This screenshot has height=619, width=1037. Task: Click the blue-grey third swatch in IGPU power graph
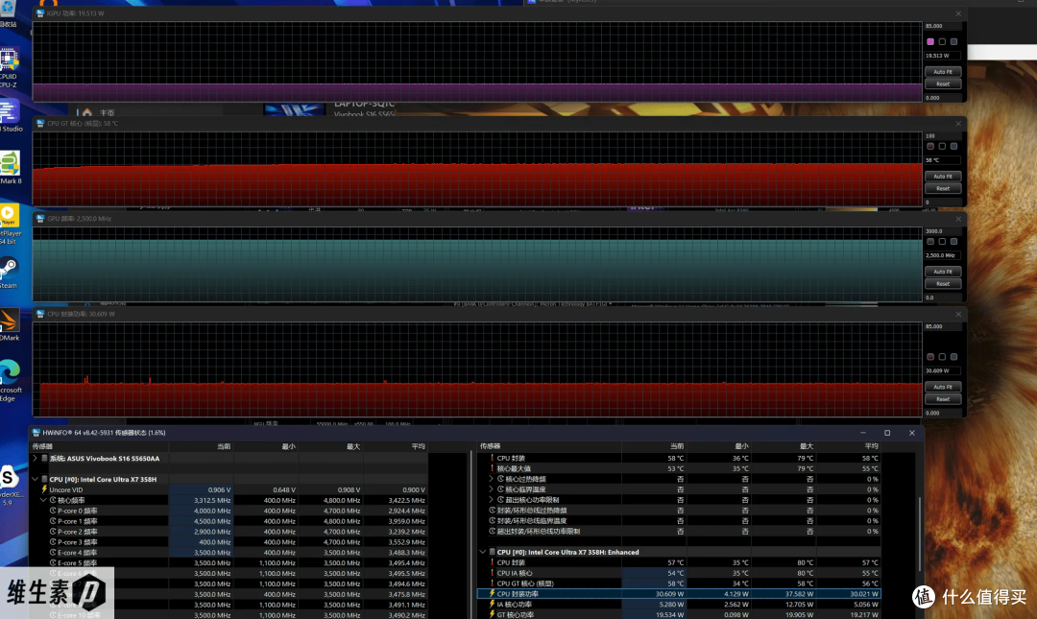click(953, 41)
